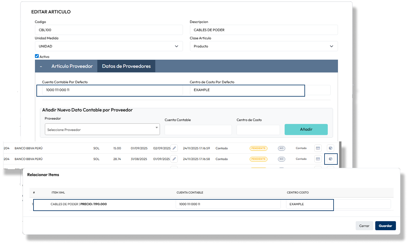This screenshot has height=243, width=407.
Task: Click the NO badge in the 28.74 row
Action: [x=281, y=159]
